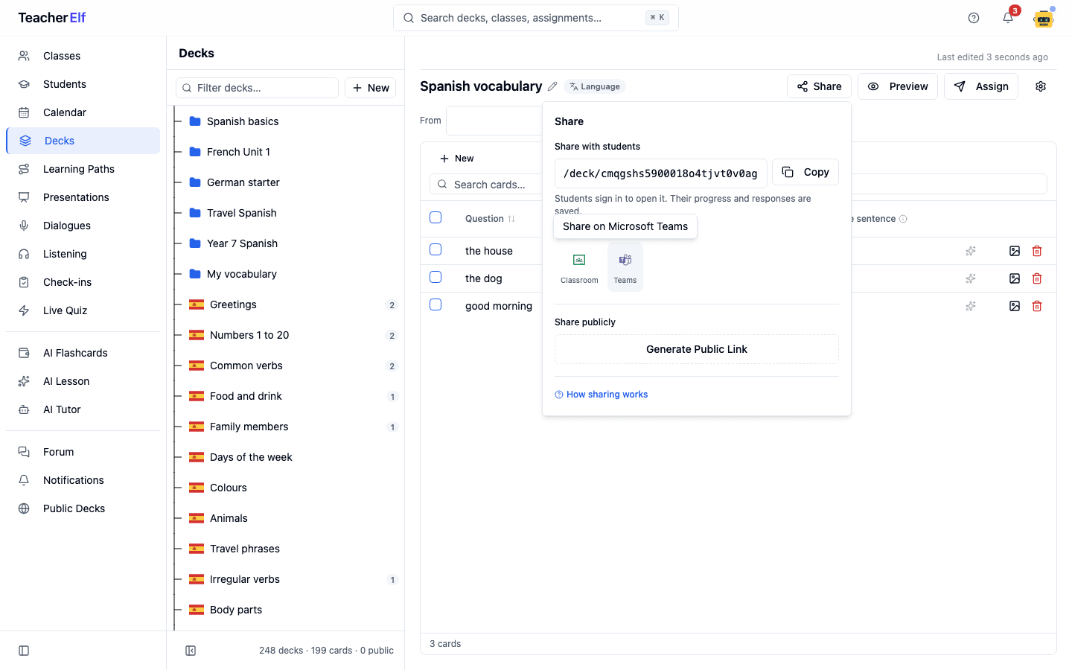Click AI sparkle icon for the dog

[971, 278]
